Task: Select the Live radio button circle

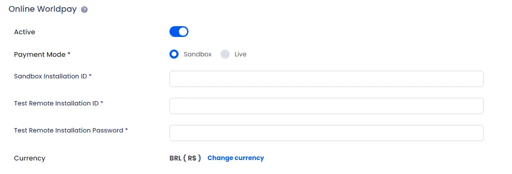Action: point(225,54)
